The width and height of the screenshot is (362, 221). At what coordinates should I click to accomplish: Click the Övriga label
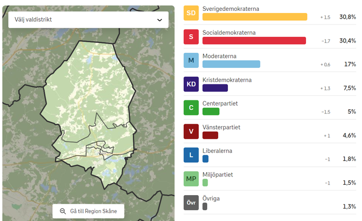click(211, 198)
